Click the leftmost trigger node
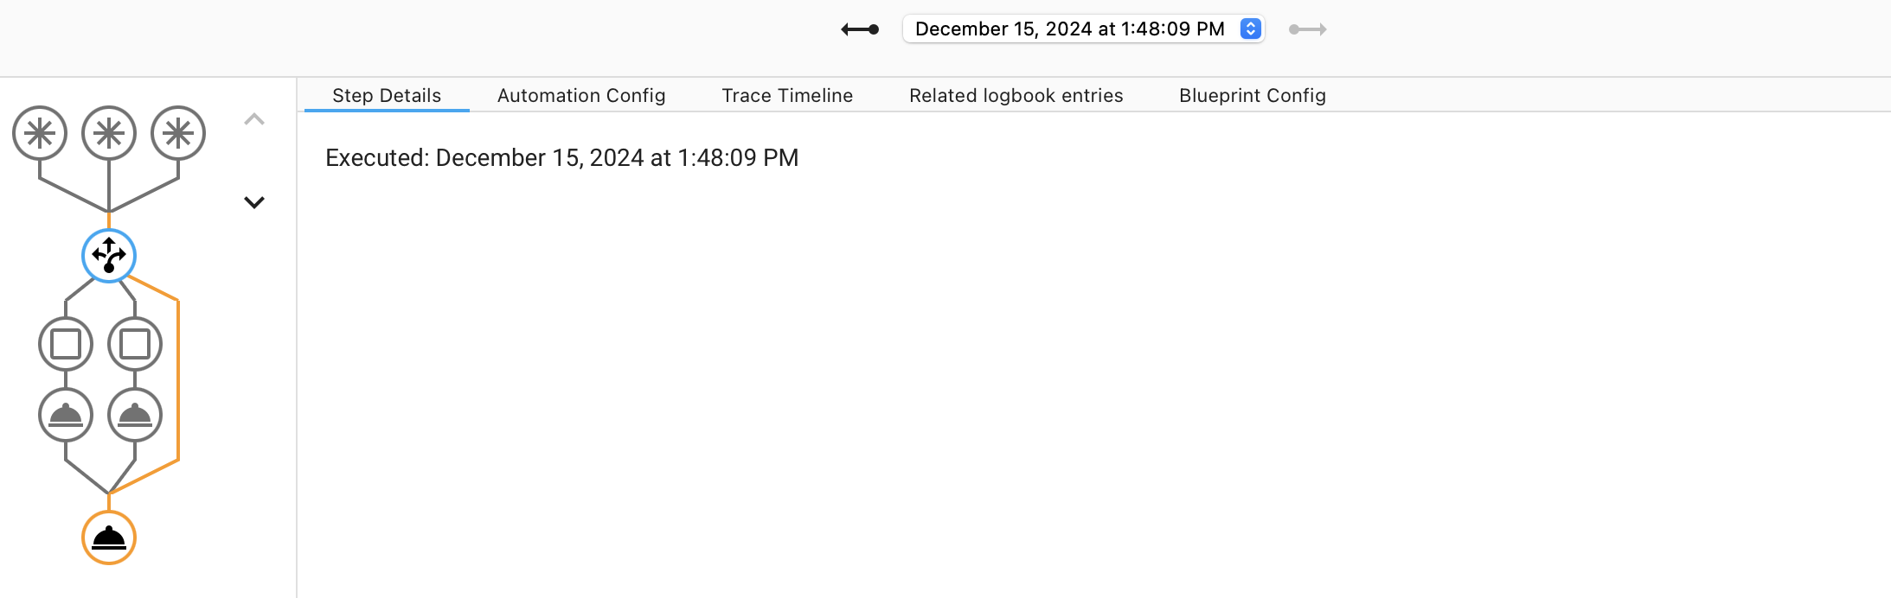The height and width of the screenshot is (598, 1891). tap(40, 133)
